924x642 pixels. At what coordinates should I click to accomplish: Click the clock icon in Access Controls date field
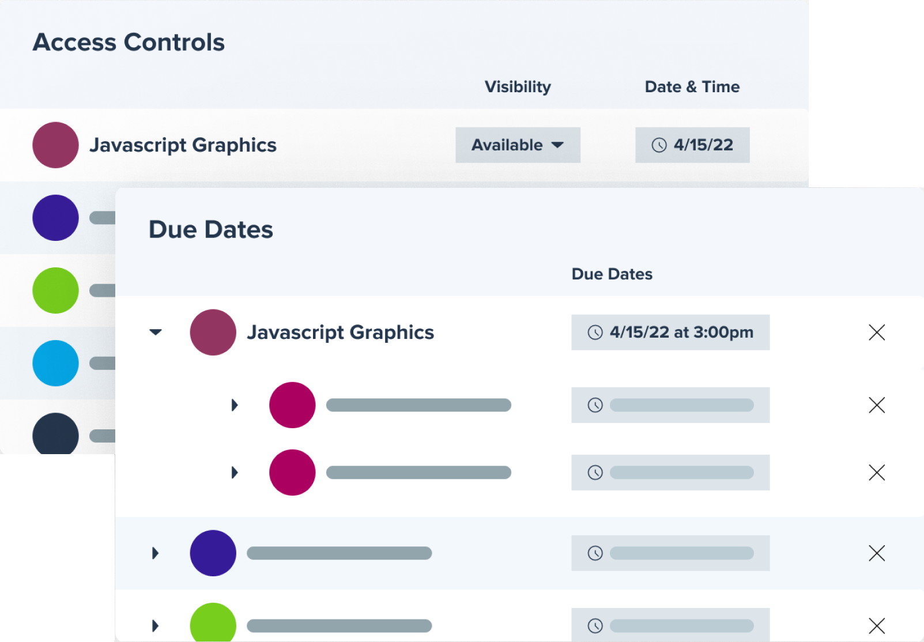(659, 145)
